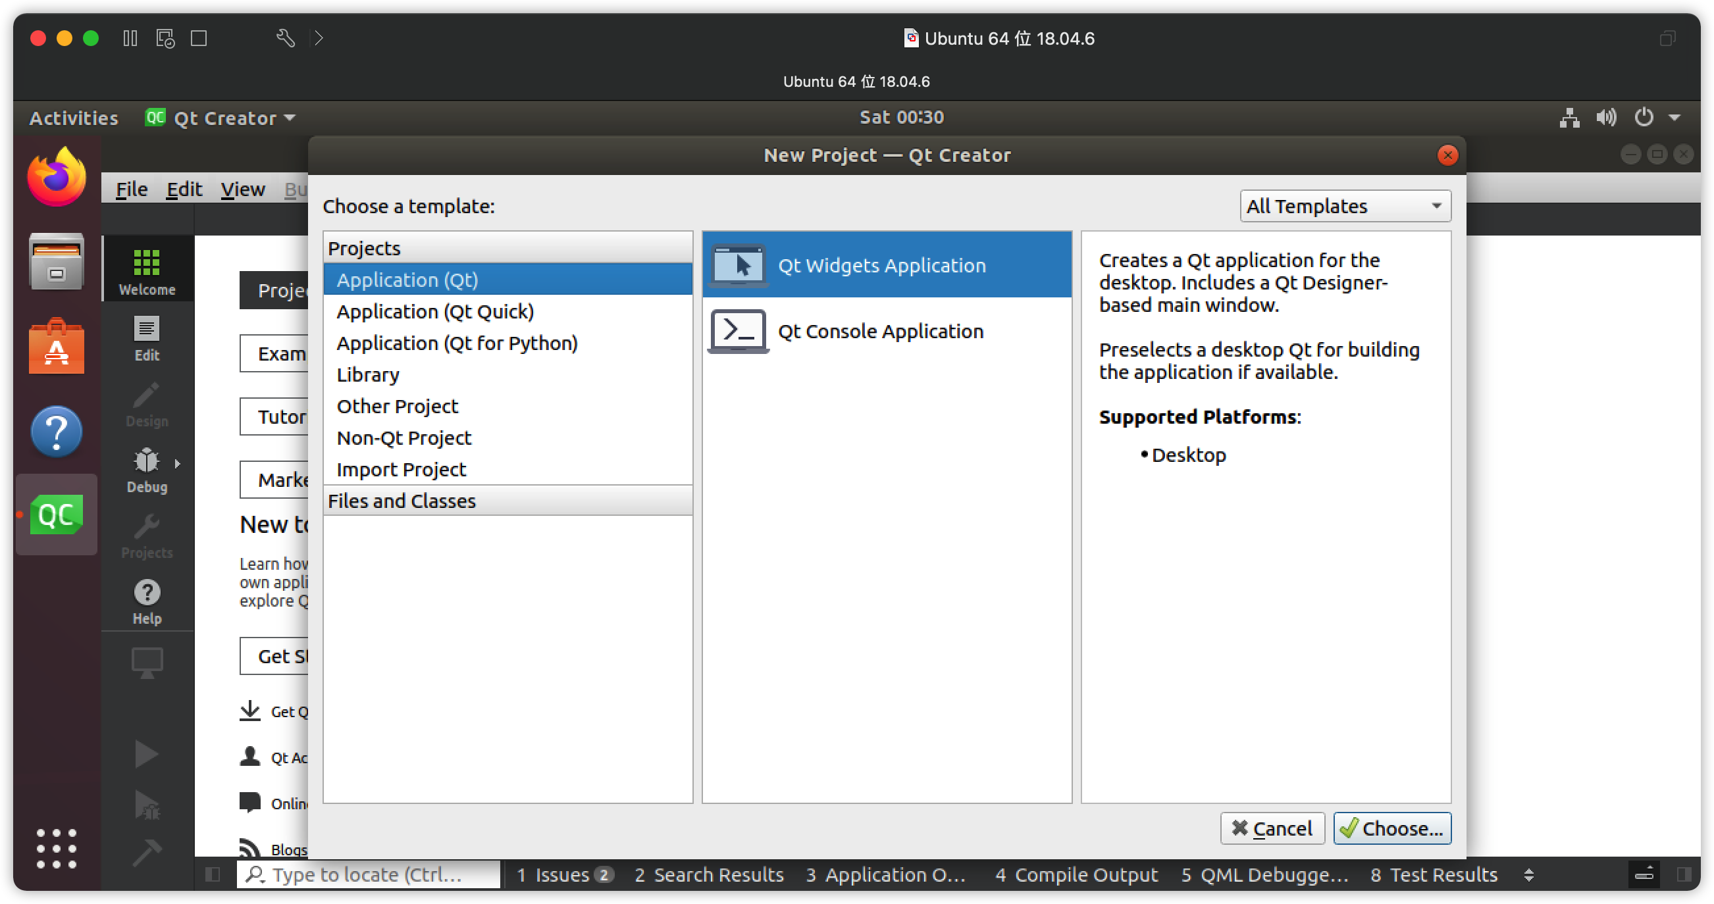The width and height of the screenshot is (1714, 904).
Task: Toggle the progress details button in the status bar
Action: 1644,874
